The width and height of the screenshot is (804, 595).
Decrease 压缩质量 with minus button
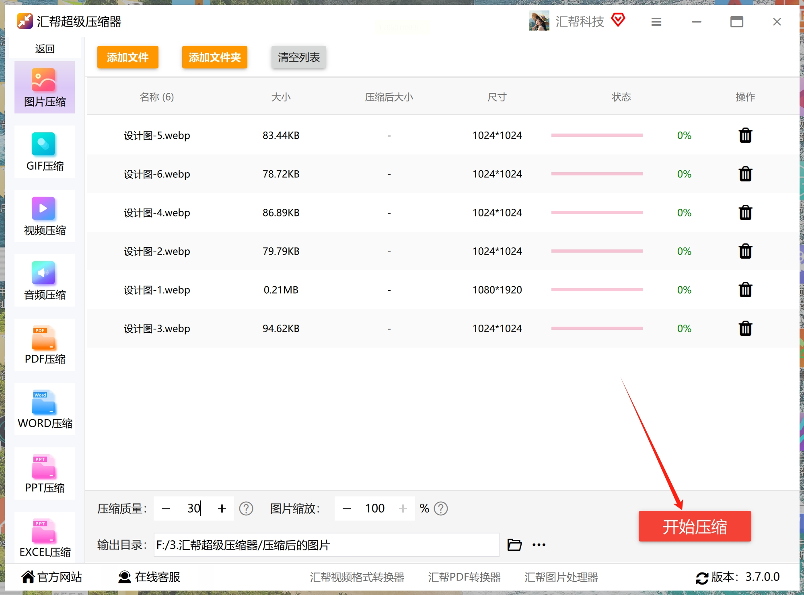coord(166,509)
